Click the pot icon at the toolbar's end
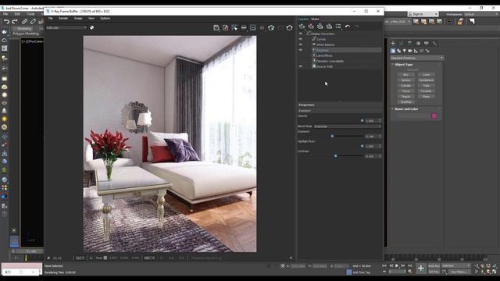Screen dimensions: 500x281 (x=289, y=28)
